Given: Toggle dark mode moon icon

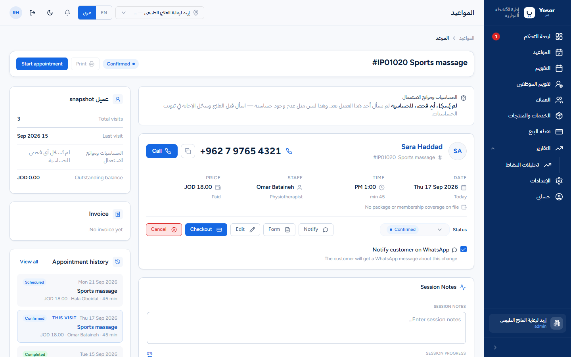Looking at the screenshot, I should coord(50,13).
